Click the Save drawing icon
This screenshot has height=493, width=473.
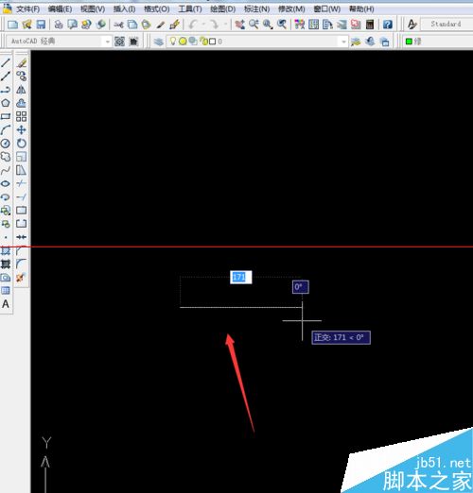(41, 25)
